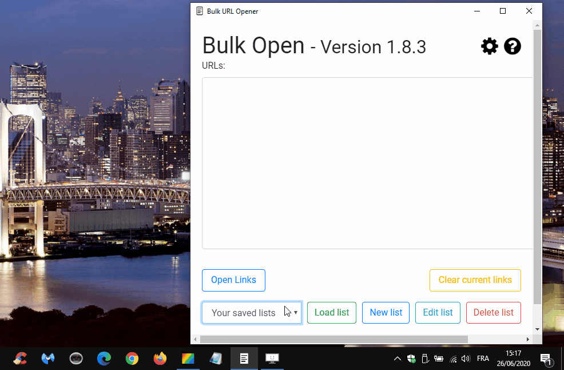Click the horizontal scrollbar left arrow
The width and height of the screenshot is (564, 370).
(x=195, y=339)
